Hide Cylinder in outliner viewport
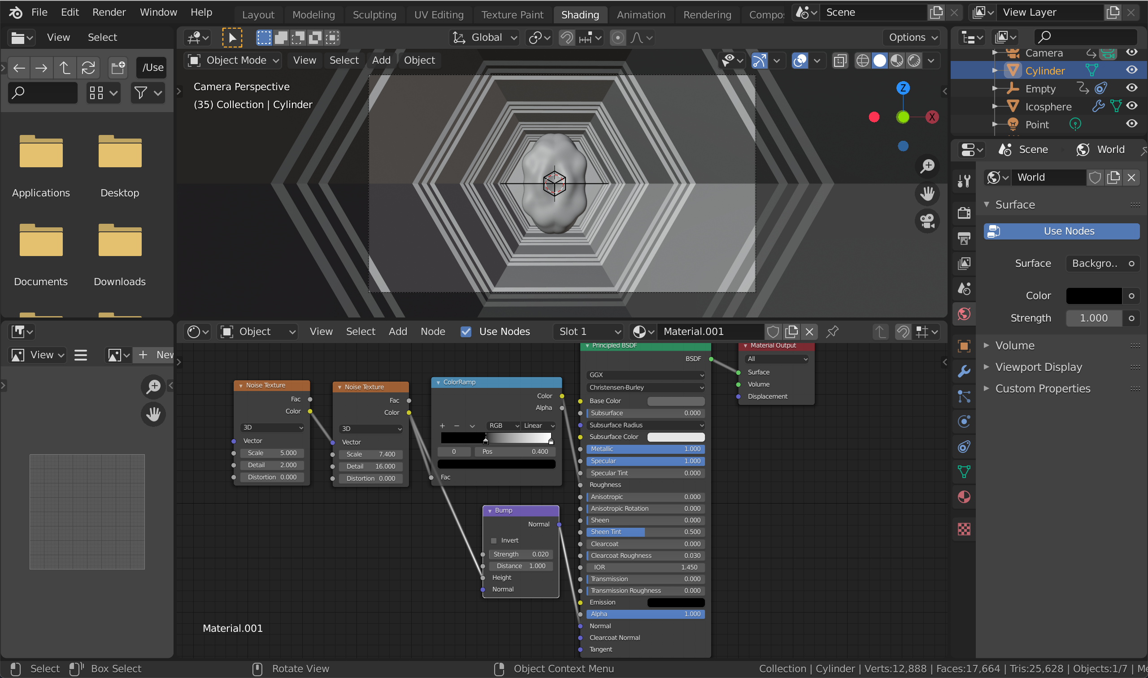Screen dimensions: 1148x678 (1131, 70)
